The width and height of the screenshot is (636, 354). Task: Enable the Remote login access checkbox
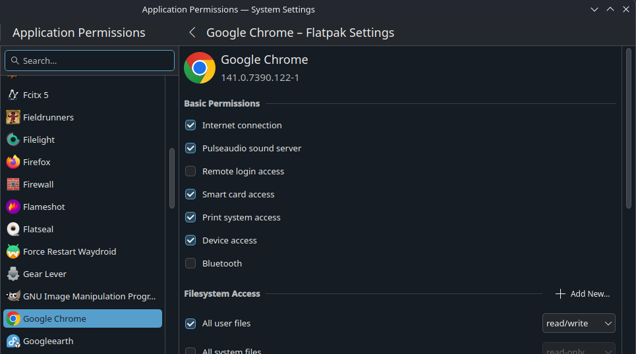coord(190,171)
